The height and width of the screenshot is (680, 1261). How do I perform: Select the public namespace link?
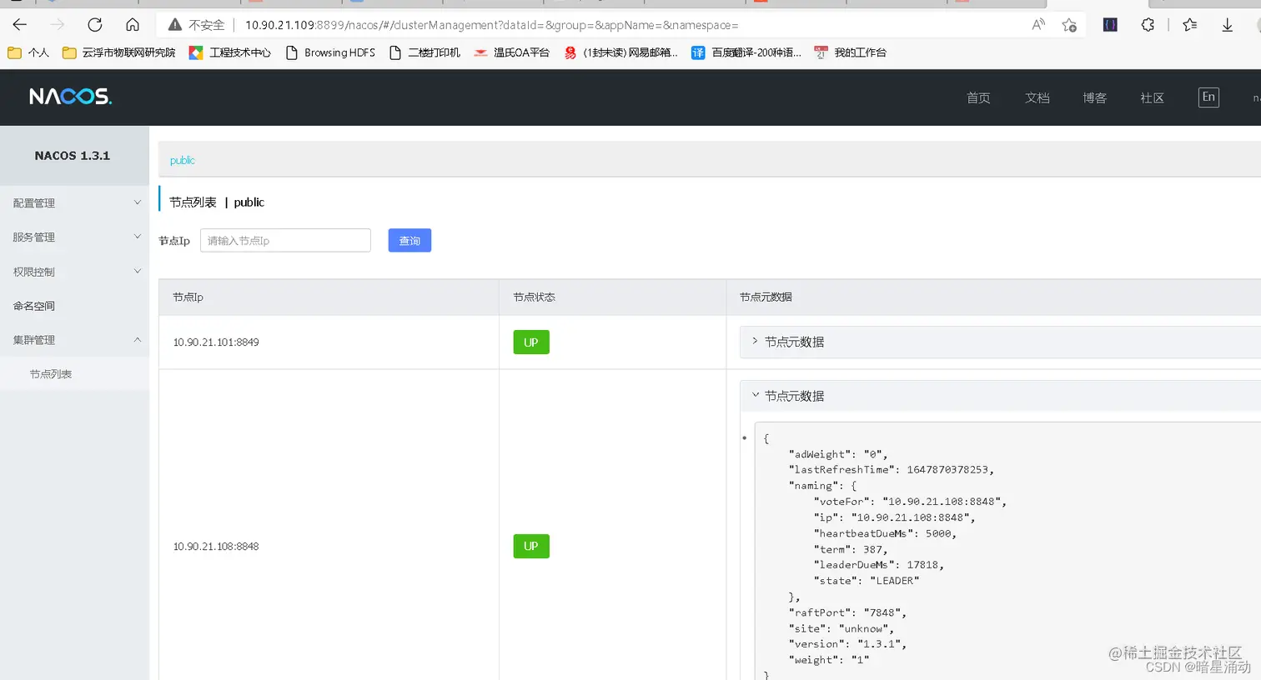tap(182, 160)
